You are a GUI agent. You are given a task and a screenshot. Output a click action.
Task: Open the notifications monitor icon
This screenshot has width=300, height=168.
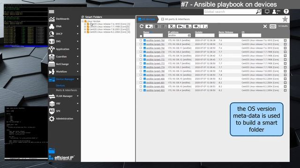(267, 12)
